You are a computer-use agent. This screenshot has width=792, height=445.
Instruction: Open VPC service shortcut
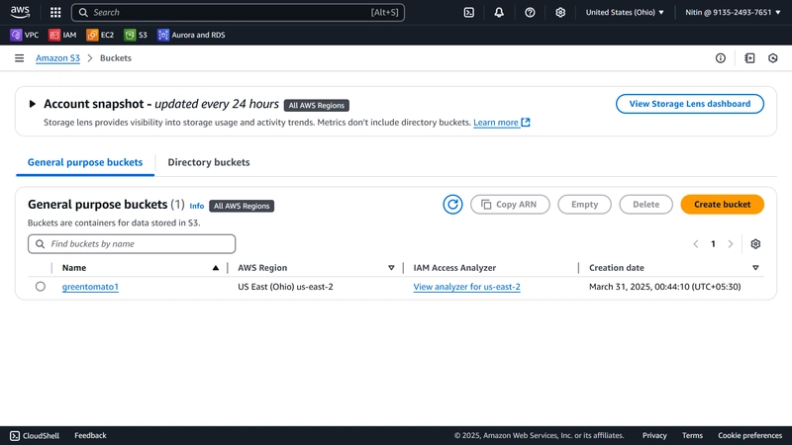click(24, 35)
